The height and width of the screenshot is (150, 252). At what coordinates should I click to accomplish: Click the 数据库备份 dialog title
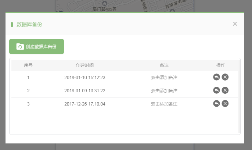point(29,24)
